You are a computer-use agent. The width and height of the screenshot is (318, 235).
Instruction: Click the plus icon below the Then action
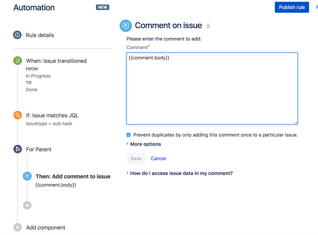point(27,205)
